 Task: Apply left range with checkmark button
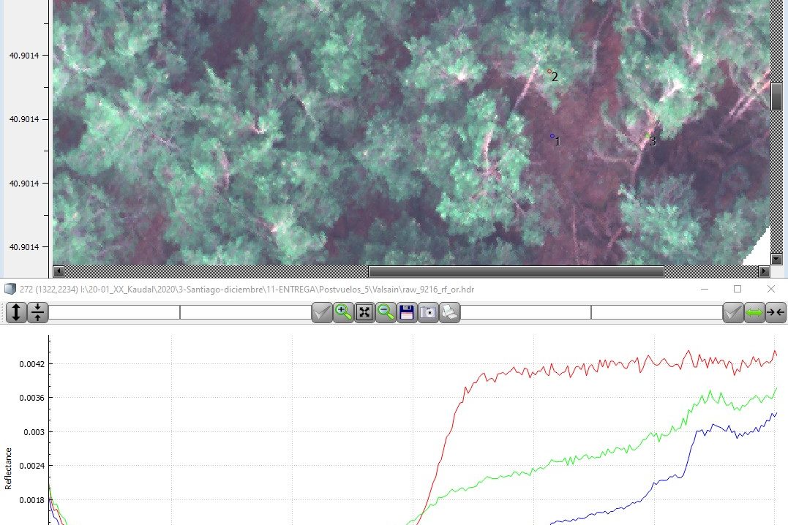[x=322, y=313]
